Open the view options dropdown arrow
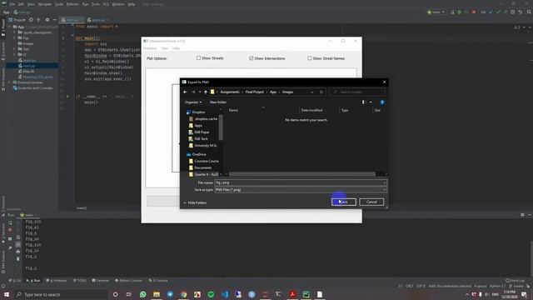 [371, 102]
